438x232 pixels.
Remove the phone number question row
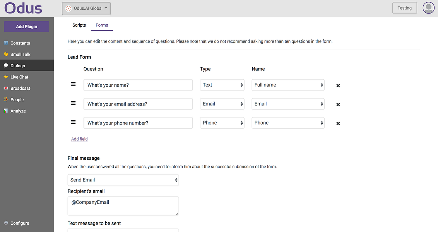pos(338,123)
